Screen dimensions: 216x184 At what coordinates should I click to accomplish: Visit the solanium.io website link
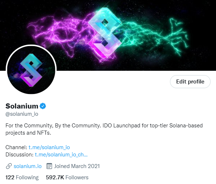coord(28,166)
